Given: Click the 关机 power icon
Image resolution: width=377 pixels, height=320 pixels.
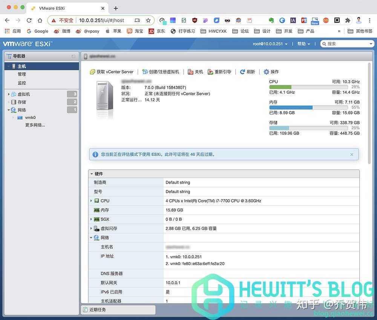Looking at the screenshot, I should pyautogui.click(x=192, y=72).
